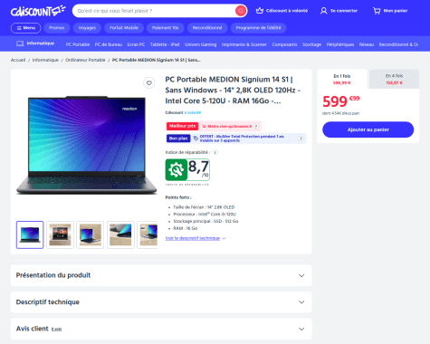Select the third product thumbnail
This screenshot has height=344, width=430.
(91, 234)
